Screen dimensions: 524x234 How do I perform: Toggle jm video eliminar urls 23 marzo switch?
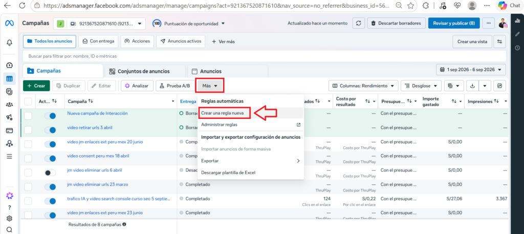pyautogui.click(x=50, y=186)
